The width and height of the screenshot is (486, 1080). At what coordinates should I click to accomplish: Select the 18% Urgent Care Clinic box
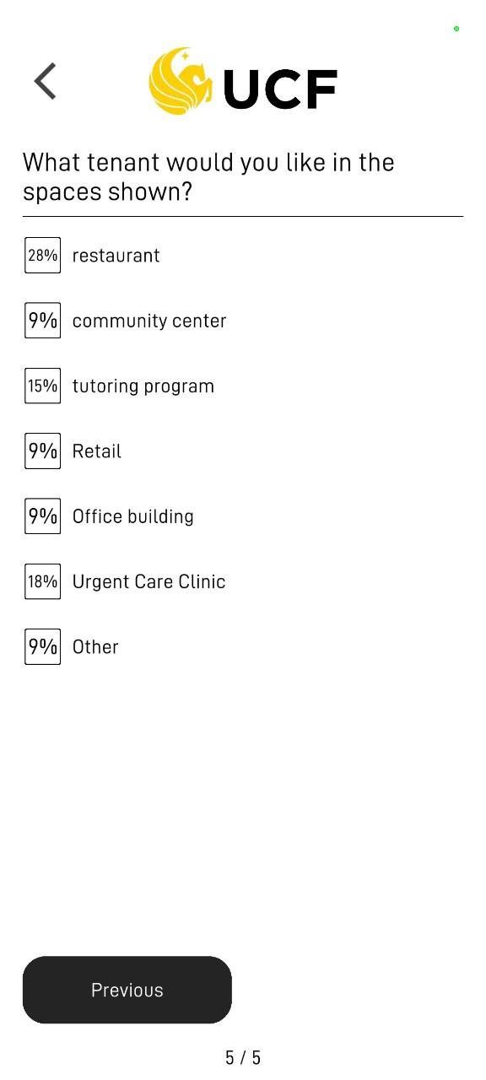click(42, 581)
